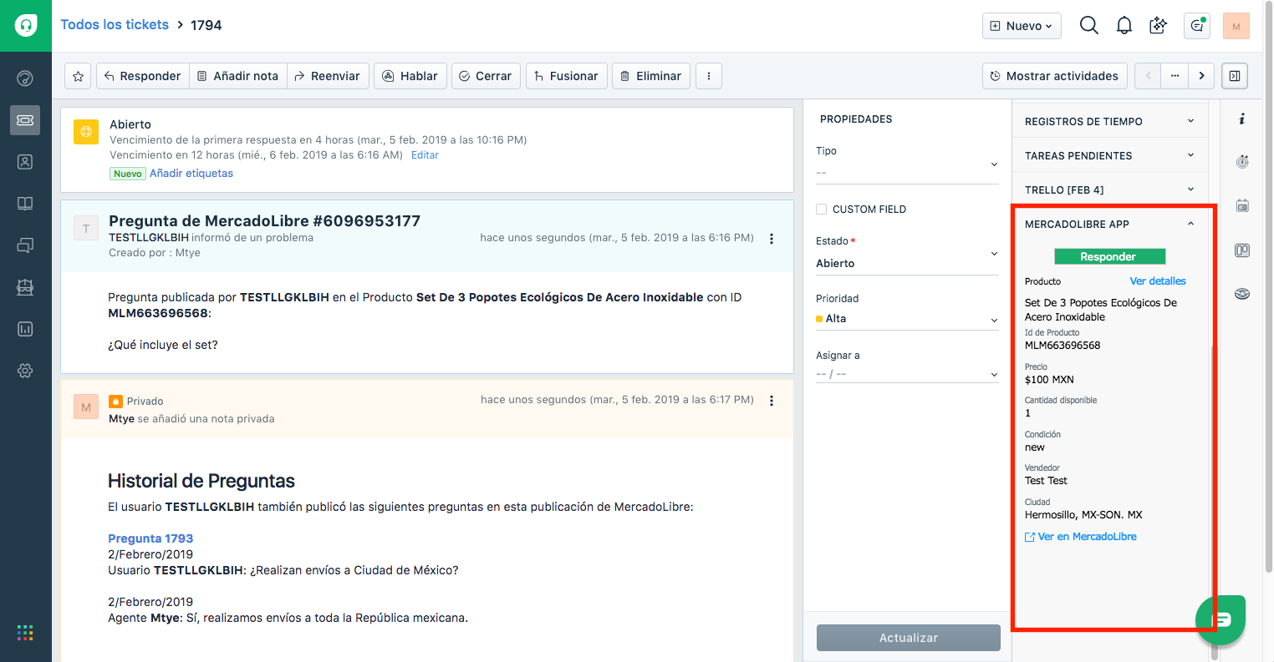Click the ticket title Pregunta de MercadoLibre #6096953177

[264, 221]
